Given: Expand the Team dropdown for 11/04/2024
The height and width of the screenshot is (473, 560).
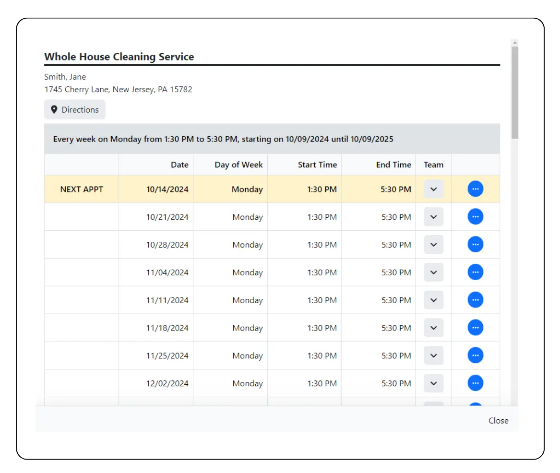Looking at the screenshot, I should (x=433, y=272).
